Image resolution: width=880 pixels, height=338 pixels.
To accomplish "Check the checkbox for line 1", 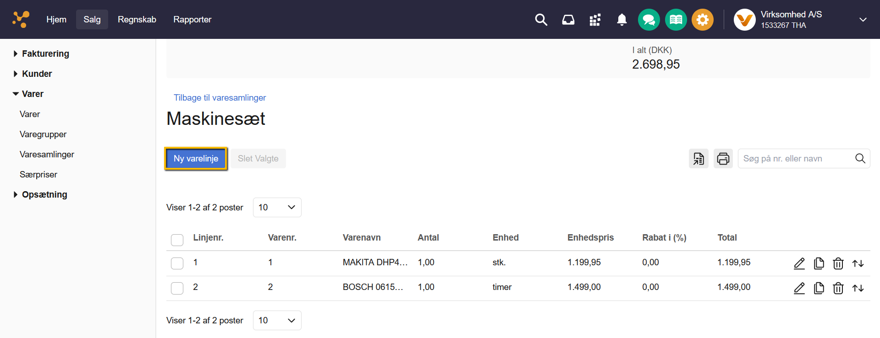I will coord(177,263).
